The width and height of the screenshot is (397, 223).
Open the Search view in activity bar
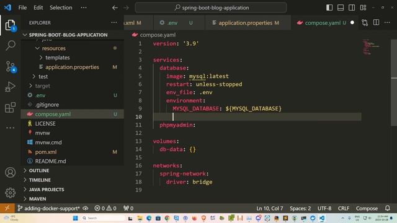10,45
